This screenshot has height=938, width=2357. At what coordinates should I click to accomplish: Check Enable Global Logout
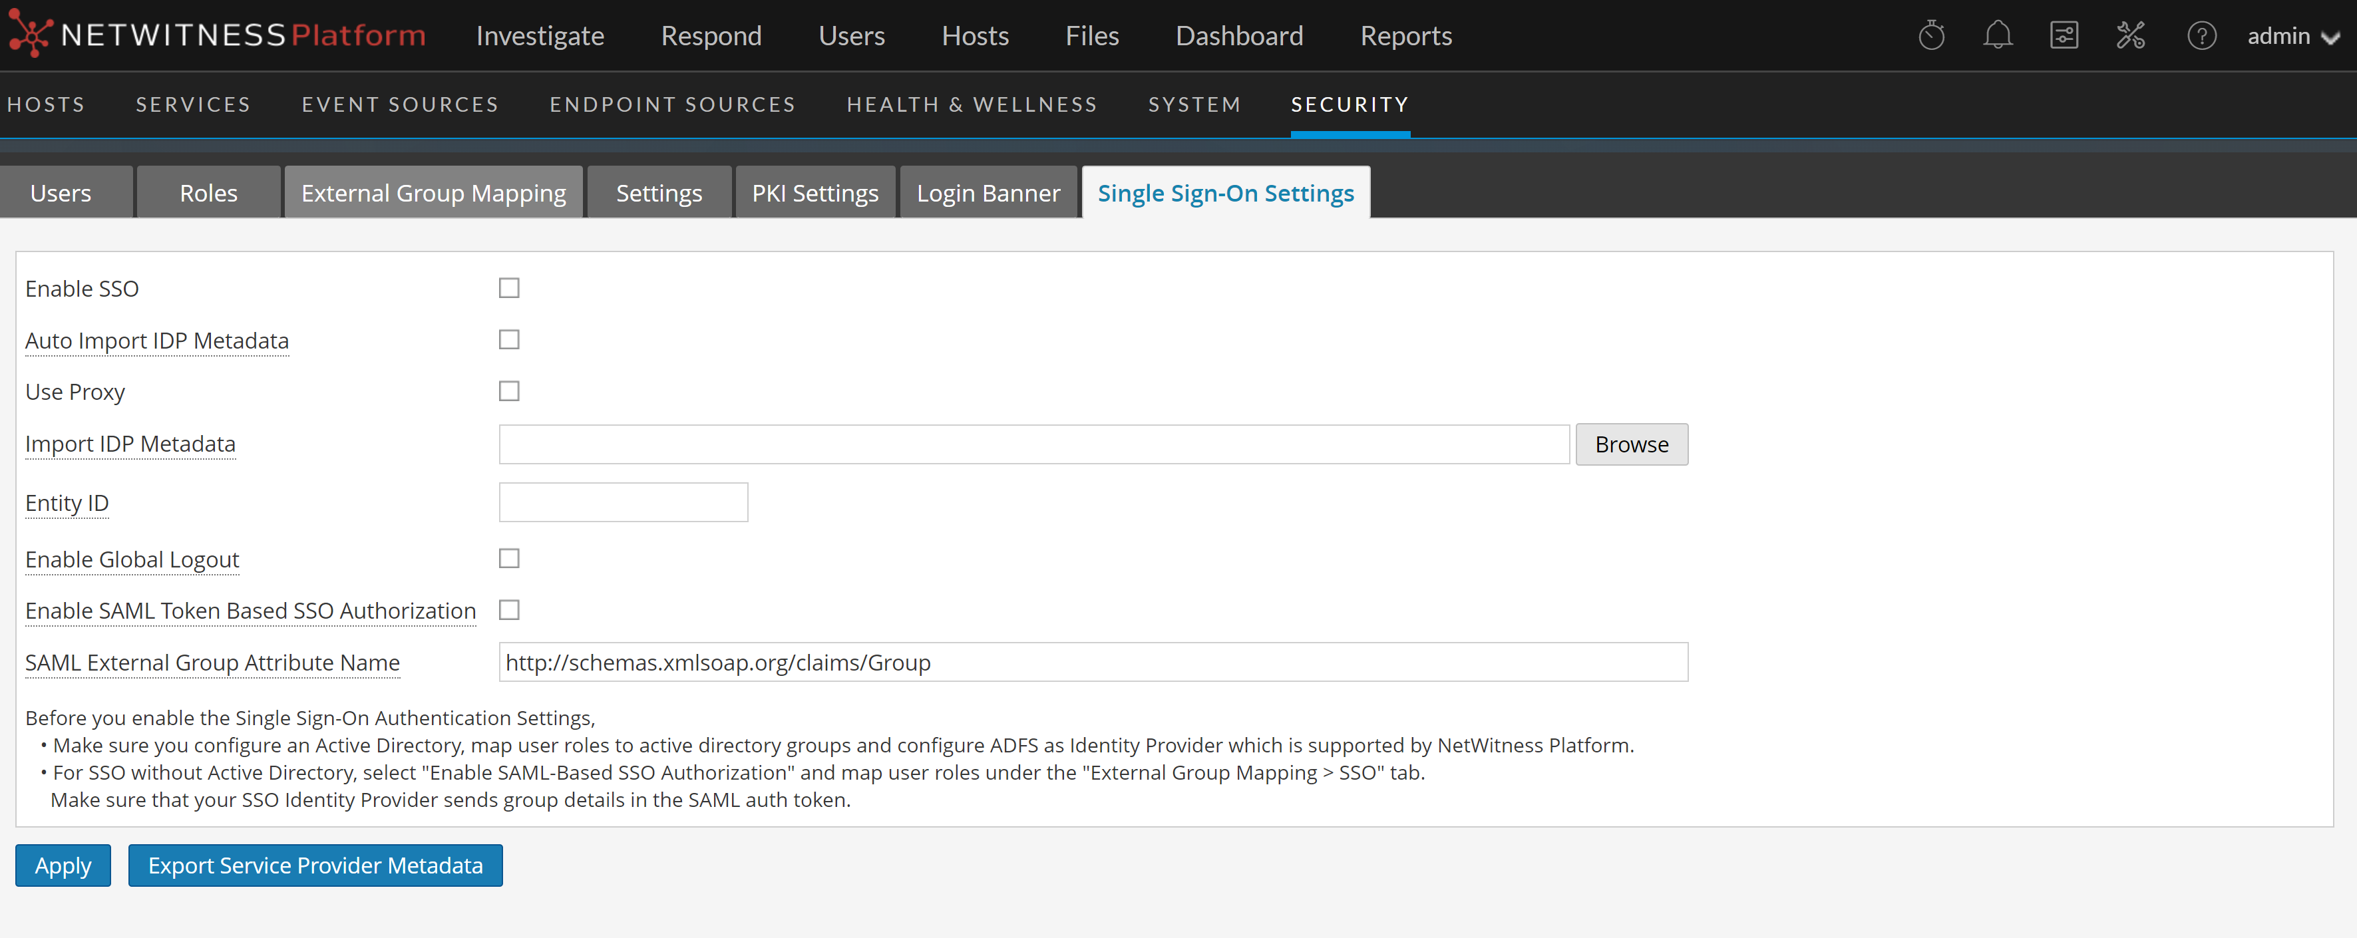508,558
